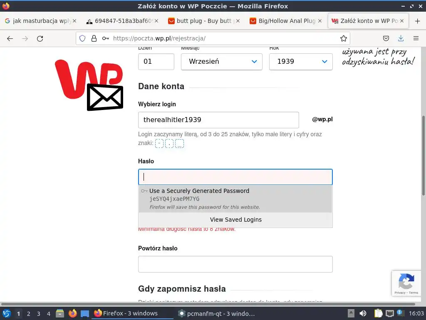The height and width of the screenshot is (320, 426).
Task: Click the WP mail logo
Action: [x=89, y=85]
